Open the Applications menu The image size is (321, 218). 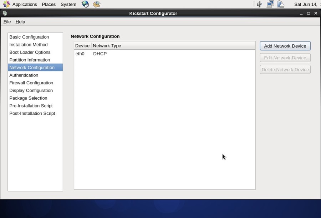(24, 4)
